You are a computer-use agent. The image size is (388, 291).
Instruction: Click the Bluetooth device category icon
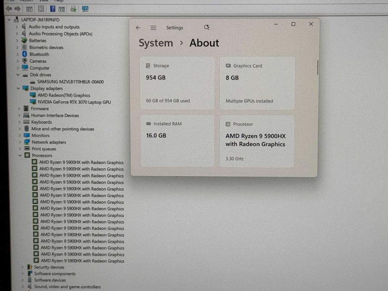[x=25, y=54]
